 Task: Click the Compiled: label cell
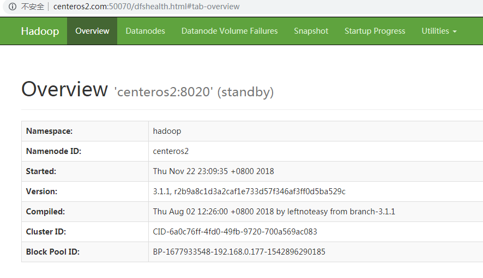click(x=85, y=212)
